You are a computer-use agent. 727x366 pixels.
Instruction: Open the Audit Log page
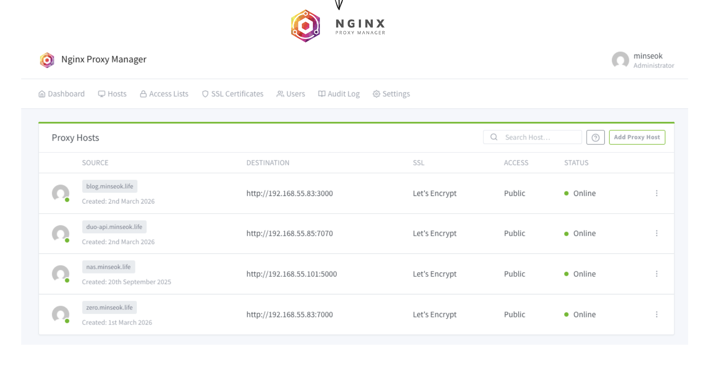(339, 94)
